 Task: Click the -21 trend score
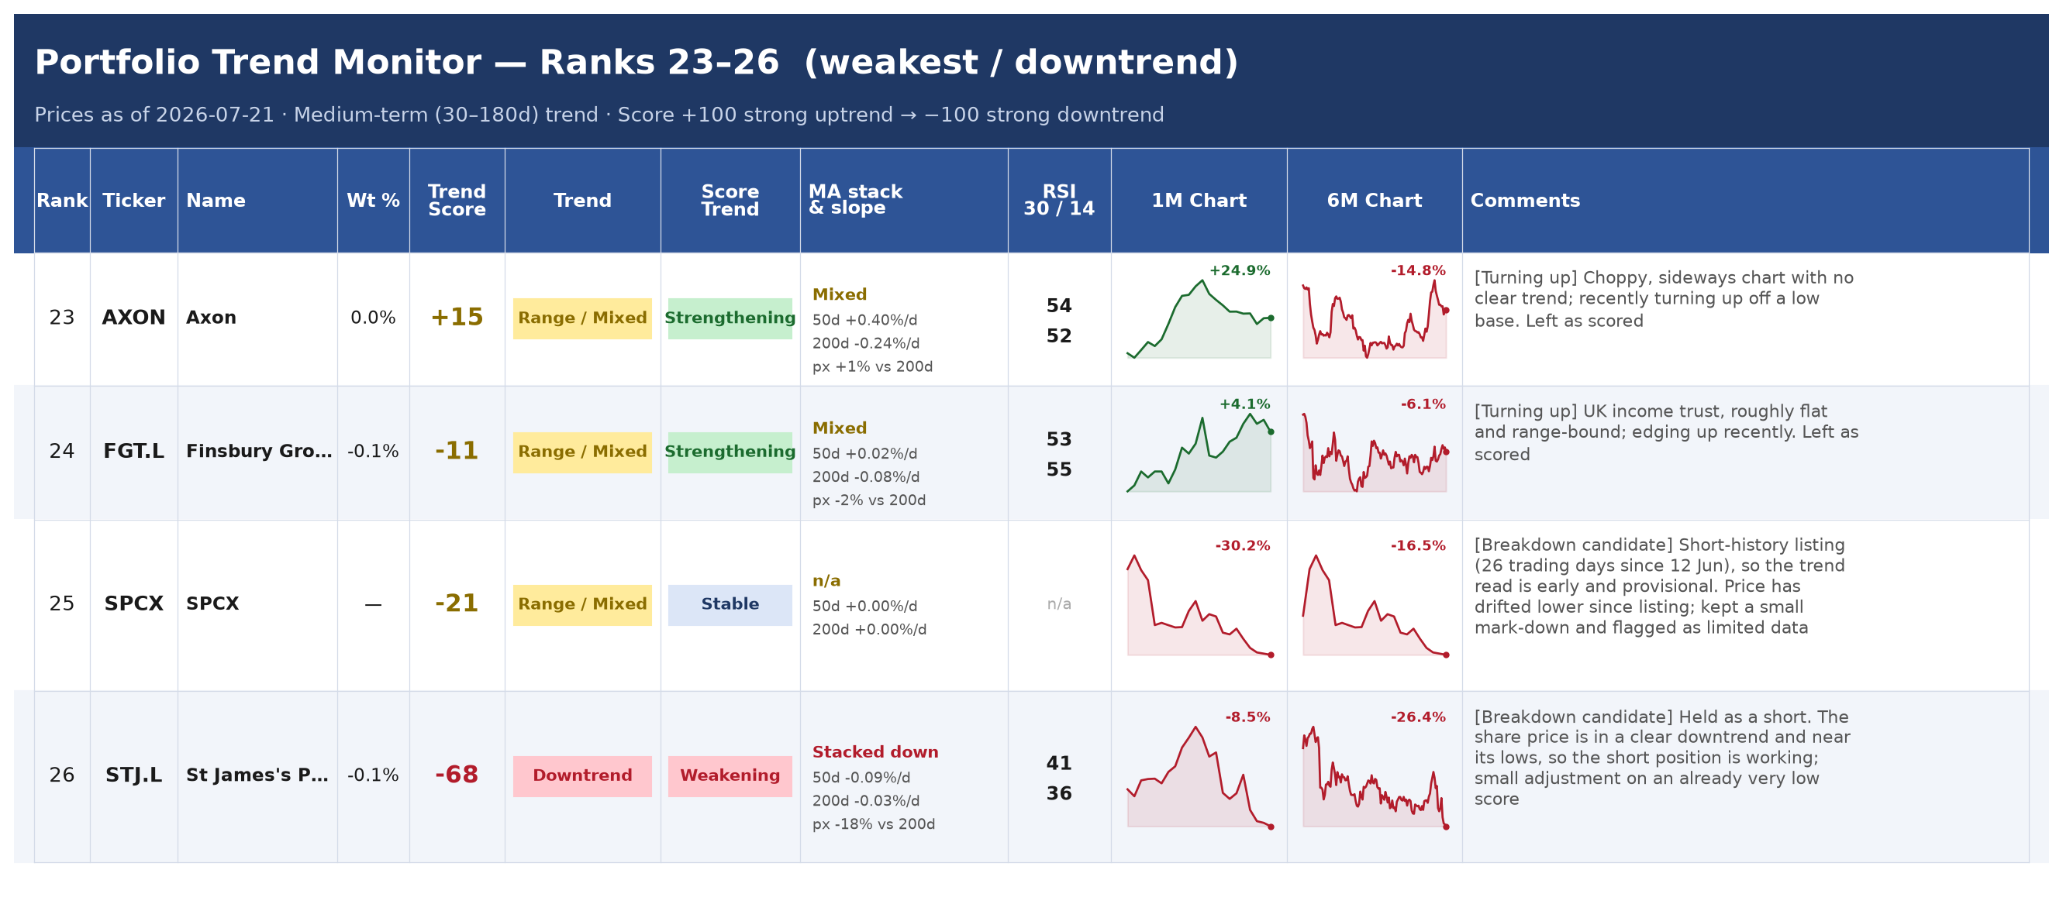click(457, 603)
